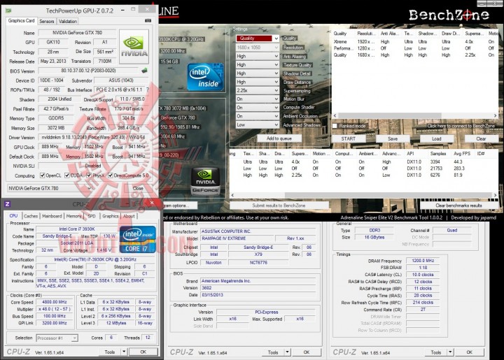
Task: Toggle the PhysX checkbox in GPU-Z
Action: tap(89, 175)
